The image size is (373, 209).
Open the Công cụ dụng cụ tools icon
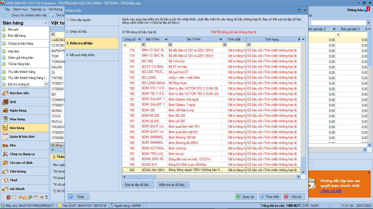coord(5,154)
